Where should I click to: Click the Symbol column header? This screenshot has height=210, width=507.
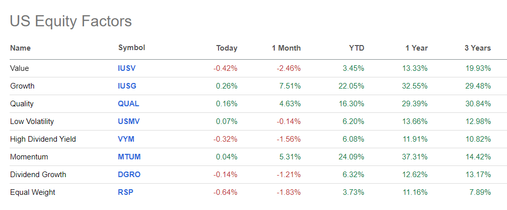pyautogui.click(x=131, y=48)
